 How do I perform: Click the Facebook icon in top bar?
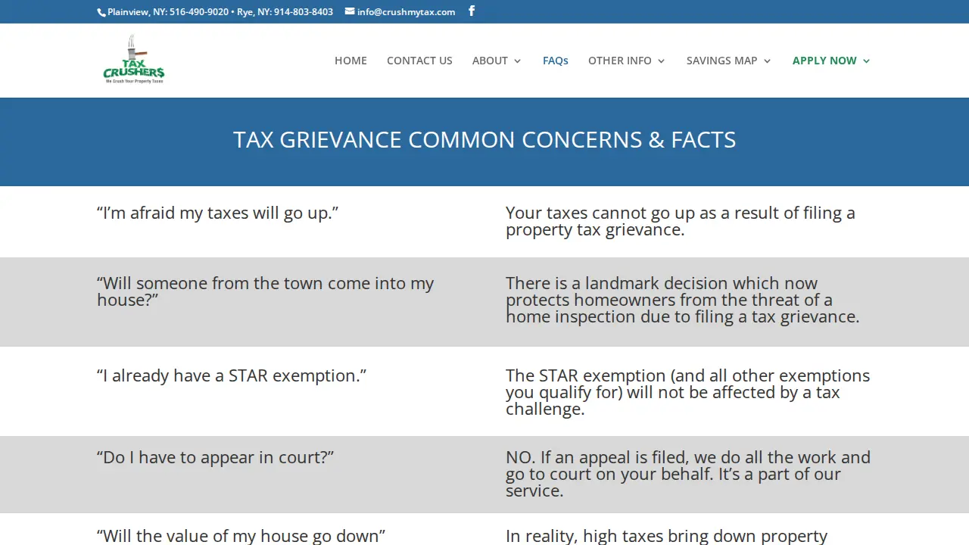tap(472, 11)
